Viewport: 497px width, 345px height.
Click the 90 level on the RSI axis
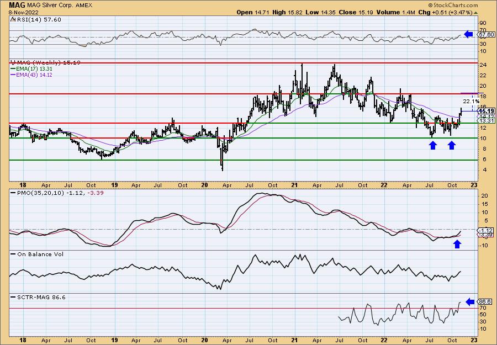[483, 23]
